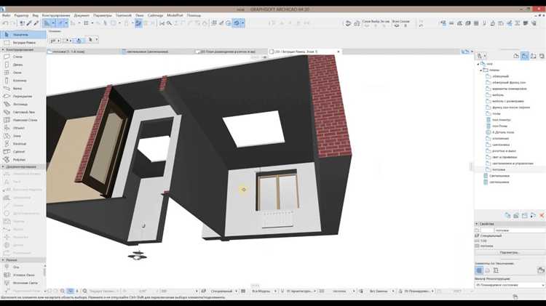Open the zoom magnifier at bottom bar
This screenshot has height=306, width=546.
[x=84, y=291]
